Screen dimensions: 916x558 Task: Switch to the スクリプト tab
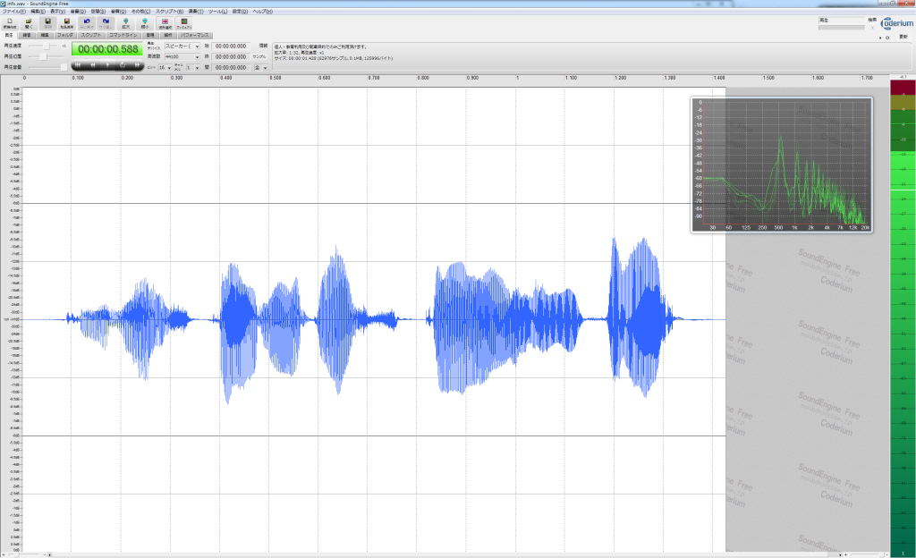[91, 35]
